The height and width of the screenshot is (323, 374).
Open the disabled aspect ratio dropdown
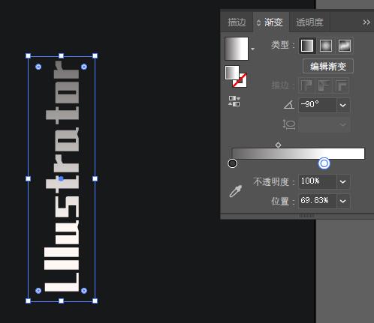click(343, 124)
